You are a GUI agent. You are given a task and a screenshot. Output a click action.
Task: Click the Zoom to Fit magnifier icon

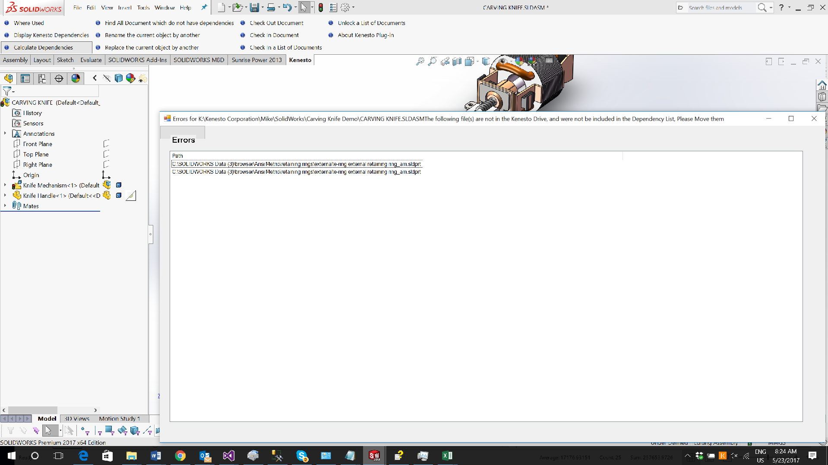[420, 62]
